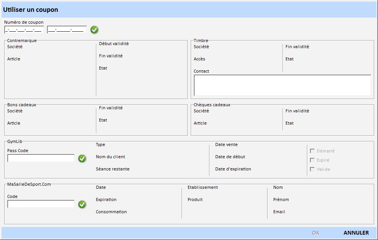Select the MaSalleDeSport.Com group label
The height and width of the screenshot is (240, 378).
click(29, 184)
